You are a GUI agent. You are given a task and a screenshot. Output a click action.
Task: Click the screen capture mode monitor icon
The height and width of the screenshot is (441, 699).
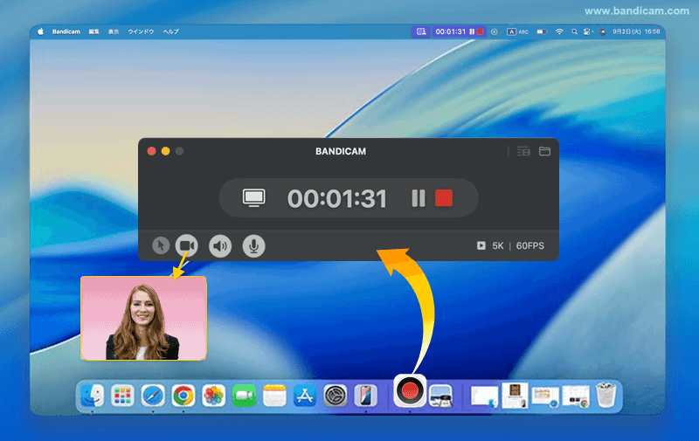point(254,198)
